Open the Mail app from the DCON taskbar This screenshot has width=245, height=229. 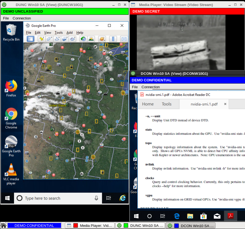tap(217, 216)
